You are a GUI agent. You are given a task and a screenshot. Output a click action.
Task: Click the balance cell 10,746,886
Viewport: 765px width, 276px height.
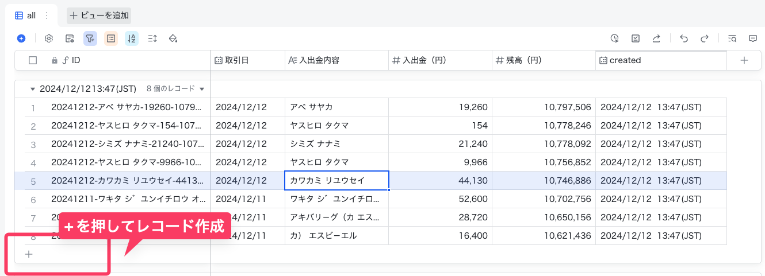[544, 181]
